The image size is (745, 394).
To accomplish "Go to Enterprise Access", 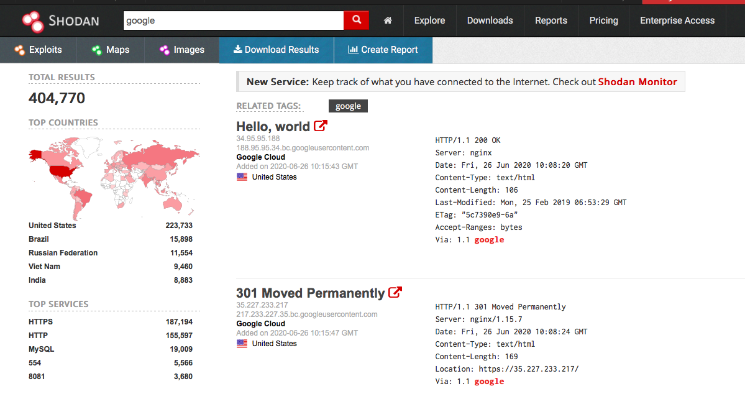I will point(677,21).
